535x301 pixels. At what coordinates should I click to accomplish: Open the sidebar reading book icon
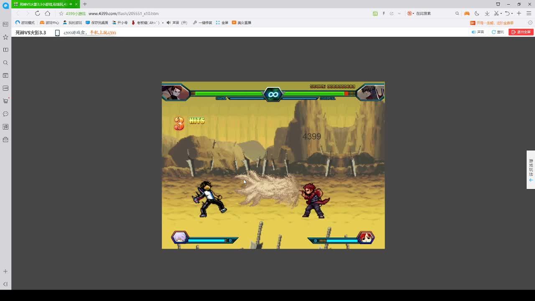(5, 50)
